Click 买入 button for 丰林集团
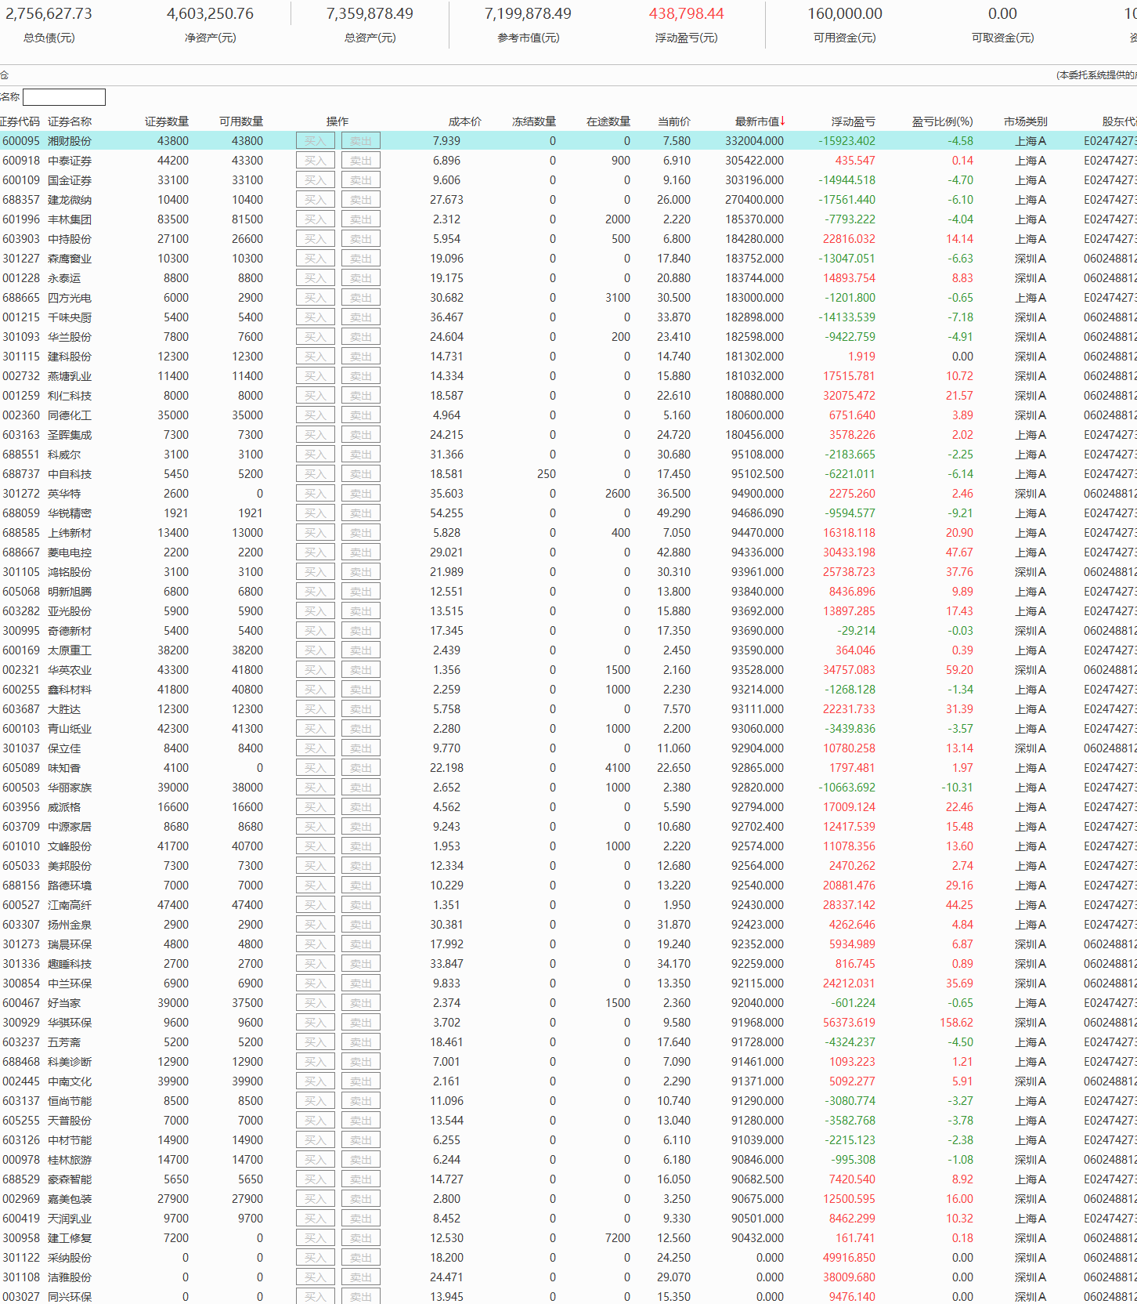 316,219
